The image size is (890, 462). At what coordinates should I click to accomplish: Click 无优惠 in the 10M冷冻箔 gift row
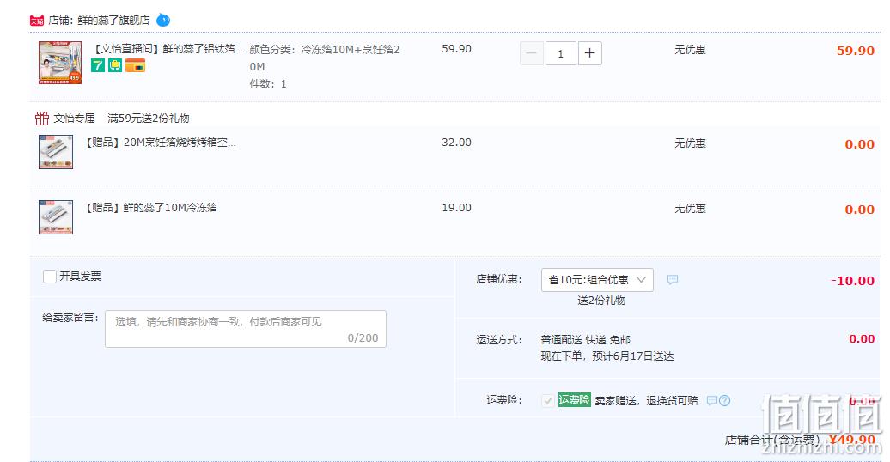click(690, 209)
